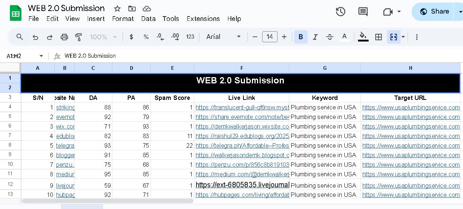Open the Extensions menu
The image size is (463, 209).
203,19
